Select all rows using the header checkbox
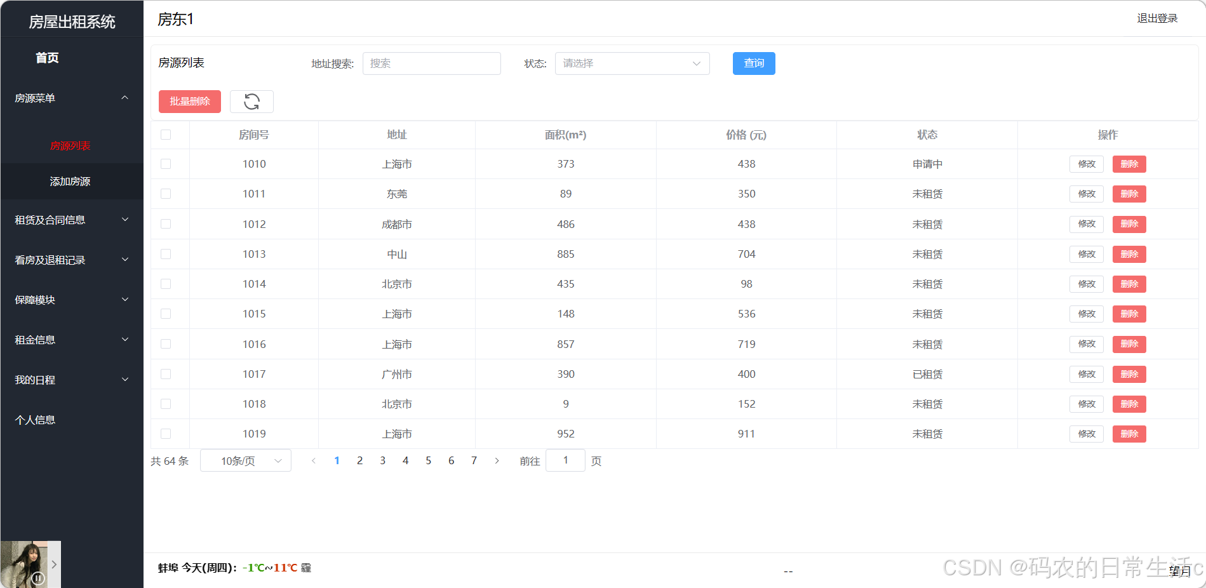The height and width of the screenshot is (588, 1206). coord(166,135)
